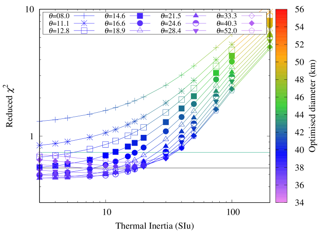
Task: Click the Optimised diameter (km) colorbar title
Action: coord(312,106)
